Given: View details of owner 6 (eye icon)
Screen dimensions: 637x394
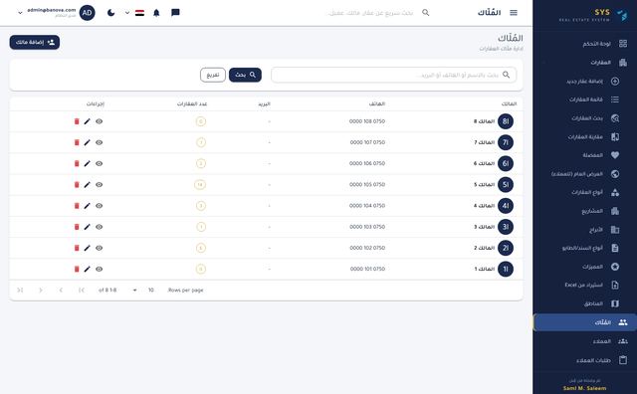Looking at the screenshot, I should click(x=100, y=164).
